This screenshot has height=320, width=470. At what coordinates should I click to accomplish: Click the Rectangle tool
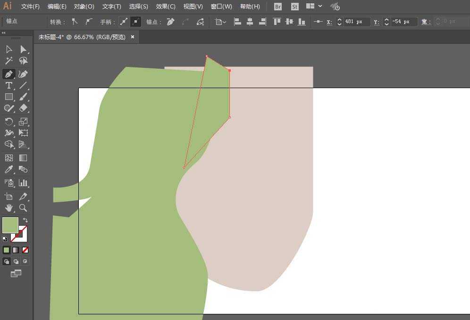[8, 97]
